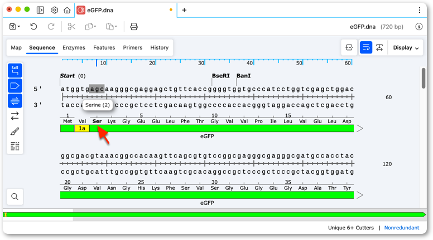Click arrow at end of second eGFP bar
Viewport: 433px width, 240px height.
pyautogui.click(x=359, y=195)
